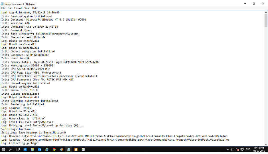Click the 'PentiumPro-class processor' line
This screenshot has height=154, width=268.
pos(49,76)
